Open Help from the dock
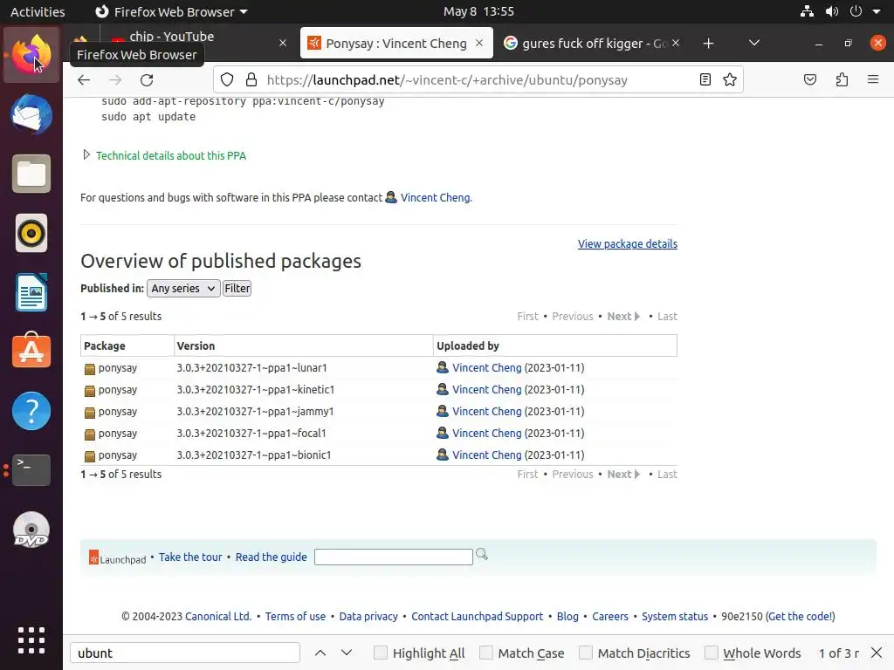 coord(31,411)
